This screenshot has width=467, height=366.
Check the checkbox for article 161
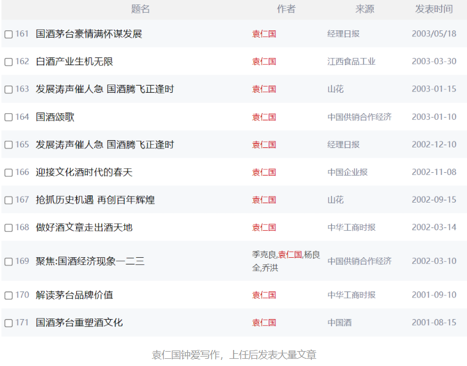pyautogui.click(x=8, y=34)
